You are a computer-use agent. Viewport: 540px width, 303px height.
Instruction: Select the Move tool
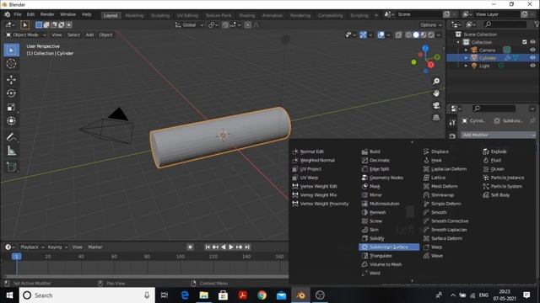pos(11,80)
